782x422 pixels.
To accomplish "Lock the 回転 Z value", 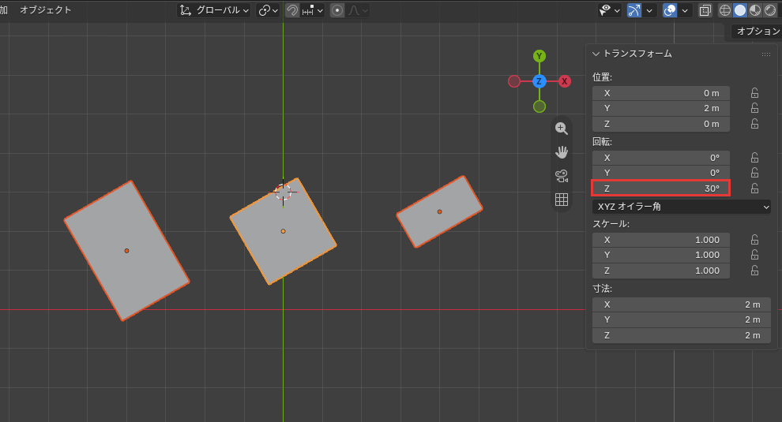I will tap(754, 189).
